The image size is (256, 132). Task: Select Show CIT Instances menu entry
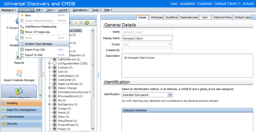click(x=44, y=32)
